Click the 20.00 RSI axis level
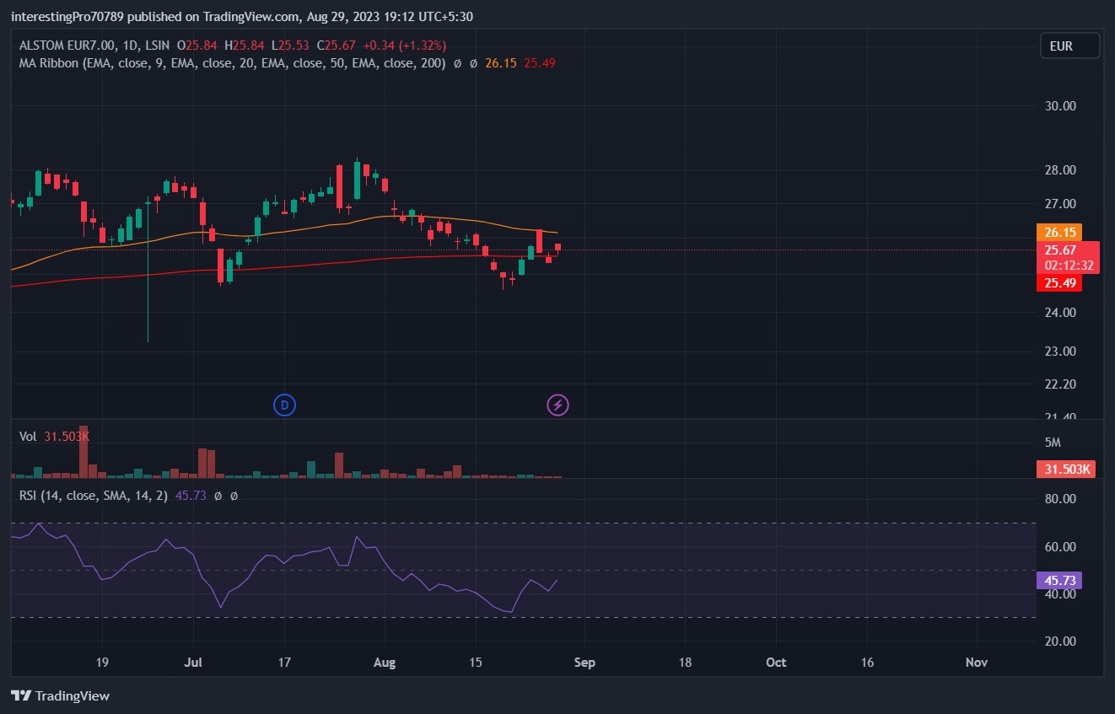Viewport: 1115px width, 714px height. (1060, 642)
